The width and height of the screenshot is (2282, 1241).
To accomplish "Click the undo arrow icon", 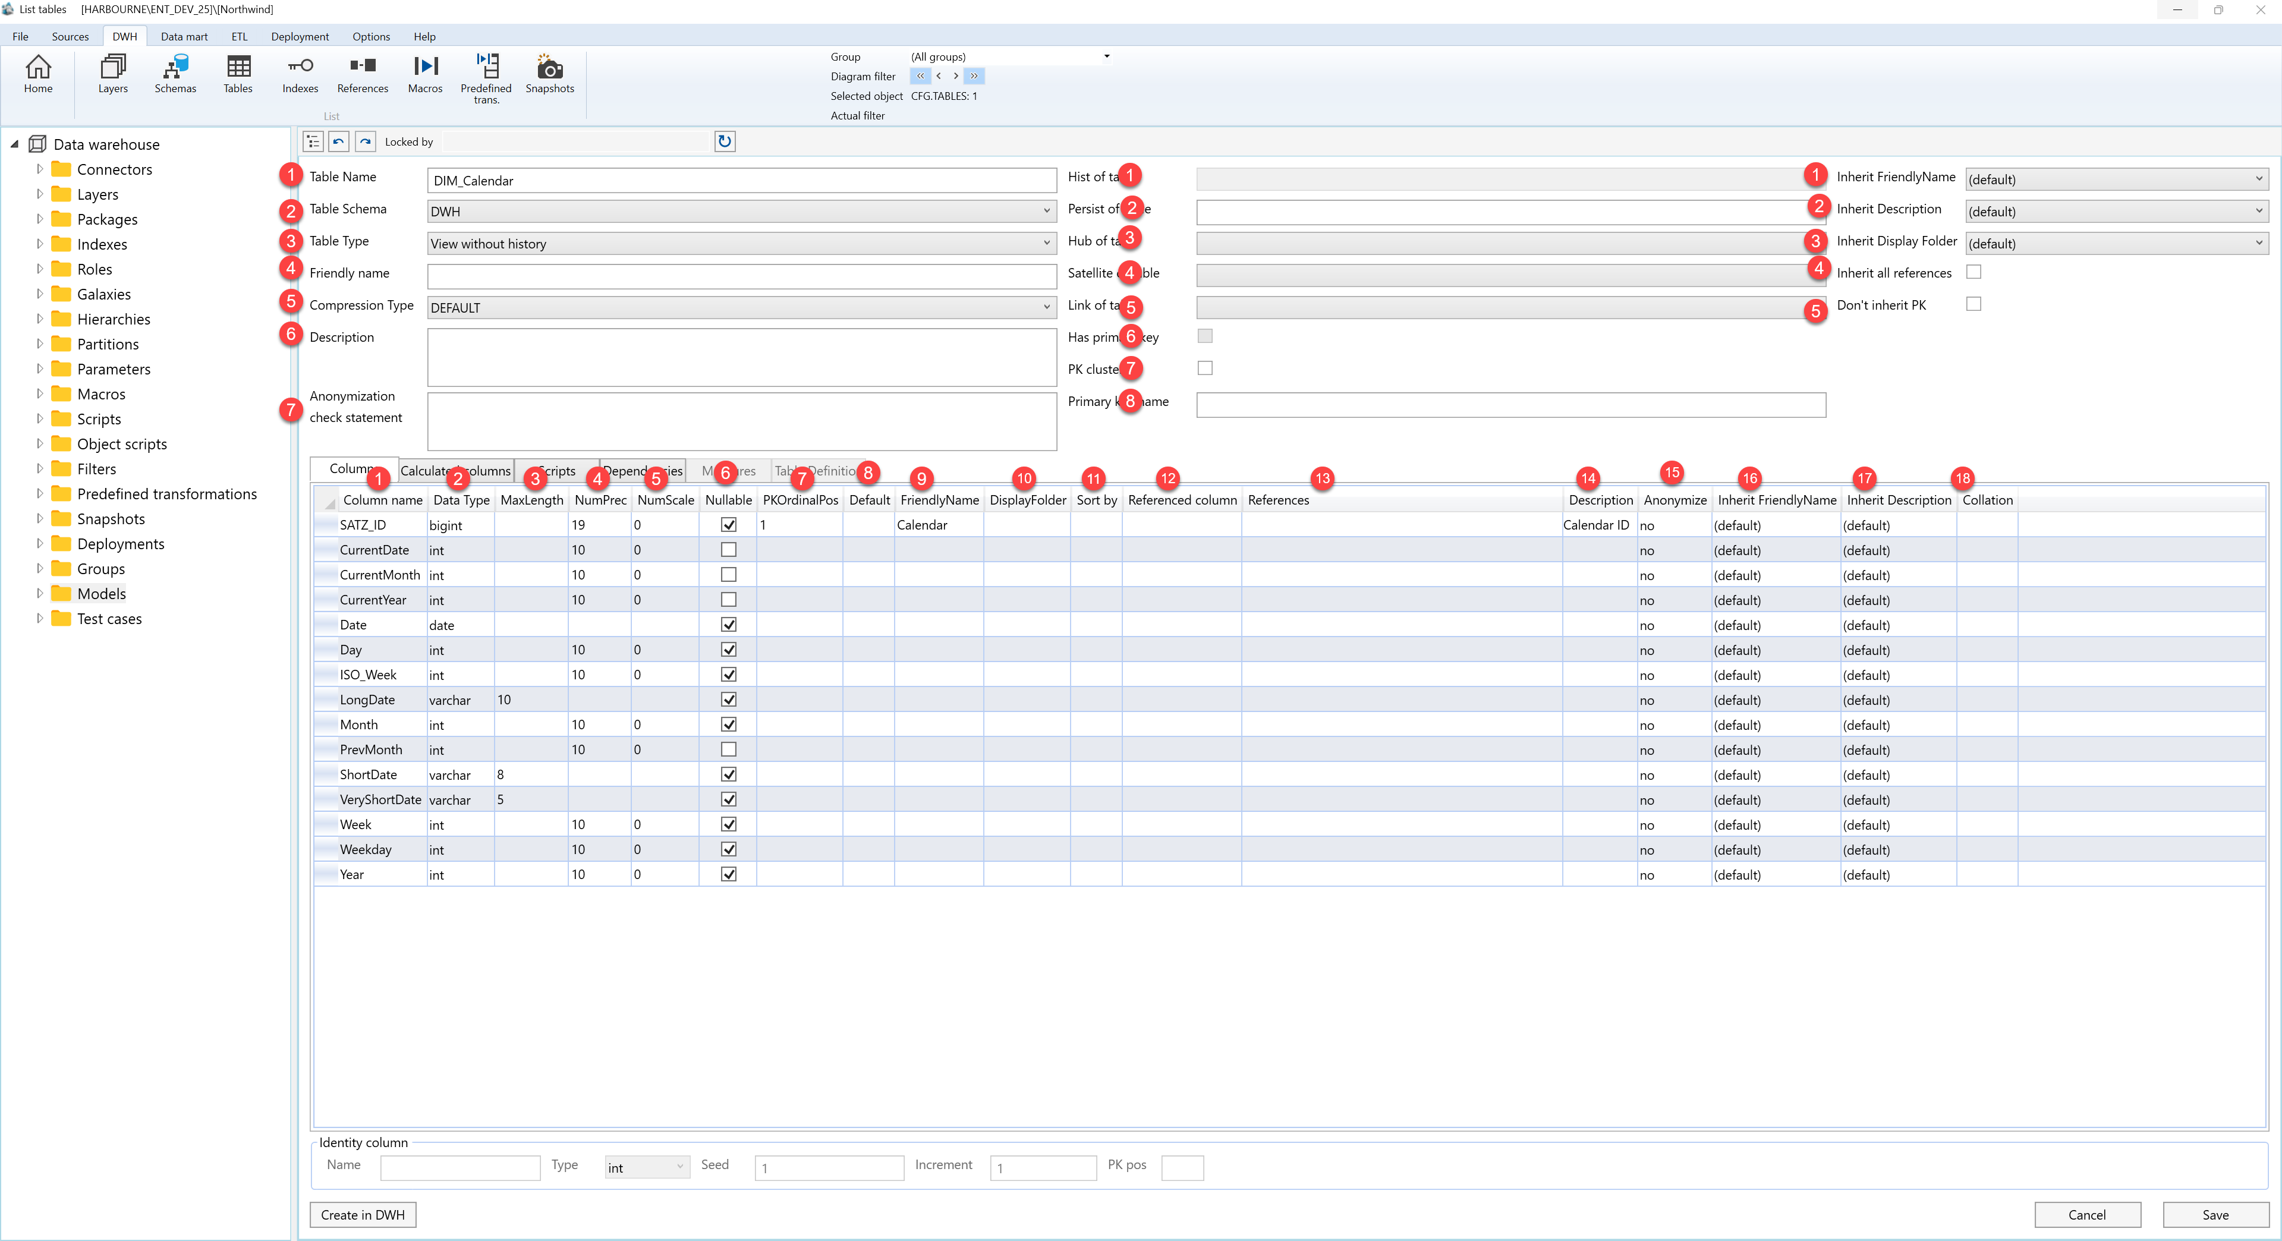I will coord(338,141).
